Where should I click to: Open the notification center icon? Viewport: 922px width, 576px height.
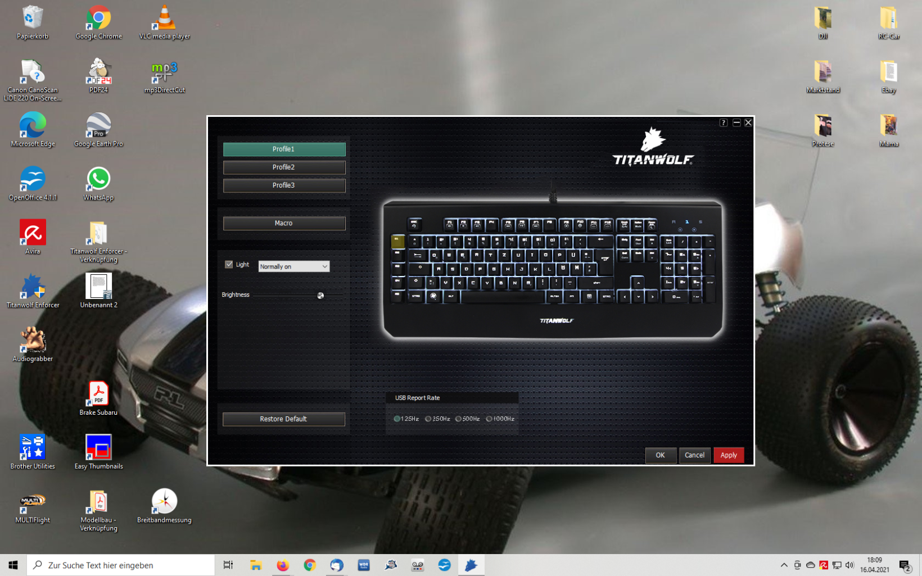point(905,565)
